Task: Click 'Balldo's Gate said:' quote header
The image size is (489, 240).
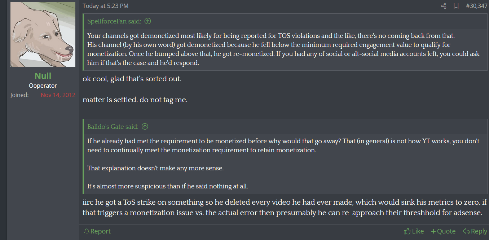Action: click(113, 127)
